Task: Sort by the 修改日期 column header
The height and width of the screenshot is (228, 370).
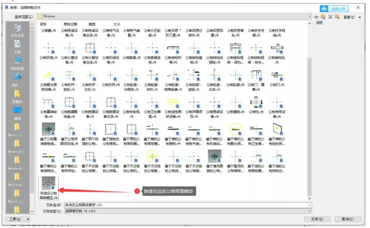Action: [70, 24]
